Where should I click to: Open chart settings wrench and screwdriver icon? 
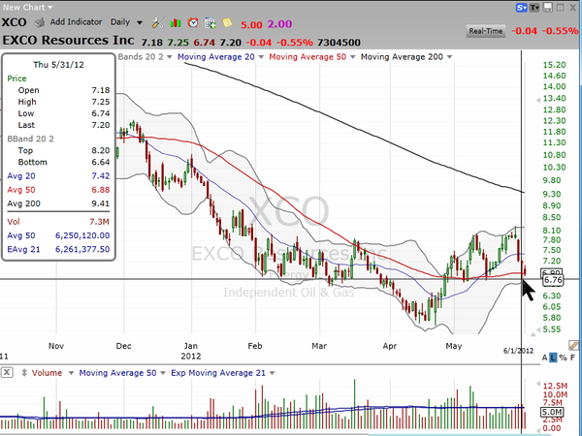tap(157, 22)
